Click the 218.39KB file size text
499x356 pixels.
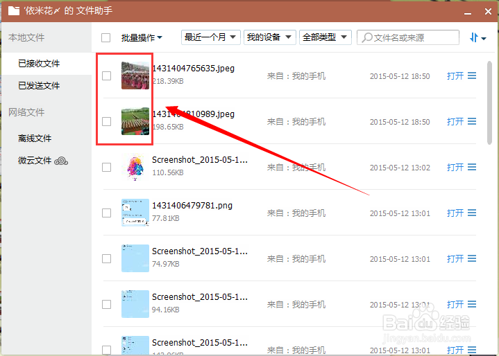[x=168, y=81]
